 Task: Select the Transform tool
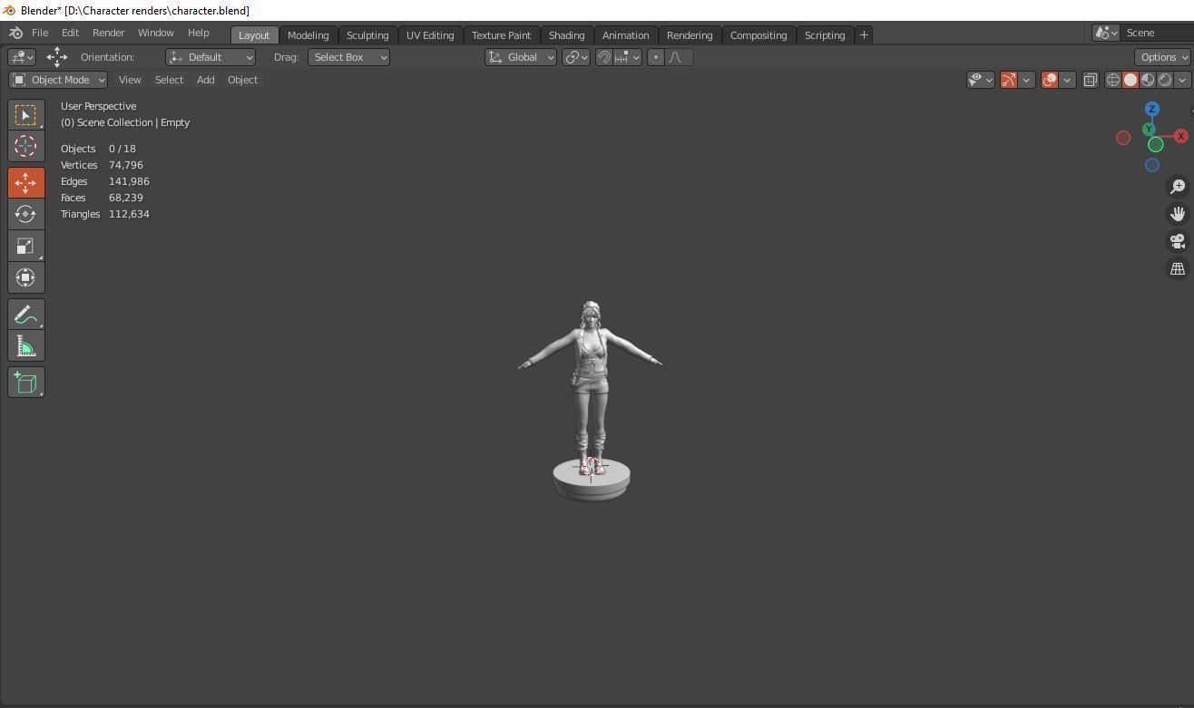point(25,277)
